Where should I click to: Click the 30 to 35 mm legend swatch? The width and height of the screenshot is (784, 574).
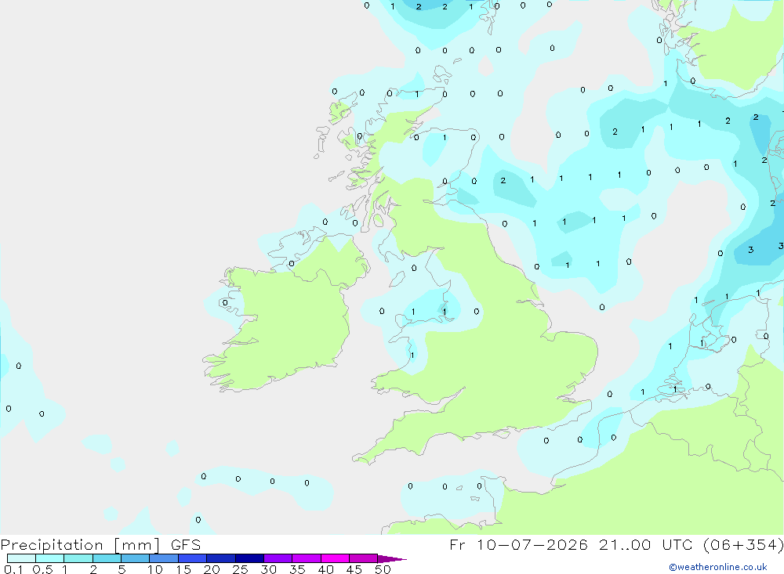point(278,558)
